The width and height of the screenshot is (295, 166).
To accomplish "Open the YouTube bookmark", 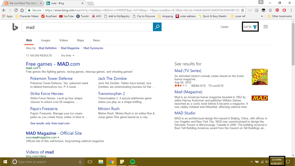I will (x=67, y=16).
